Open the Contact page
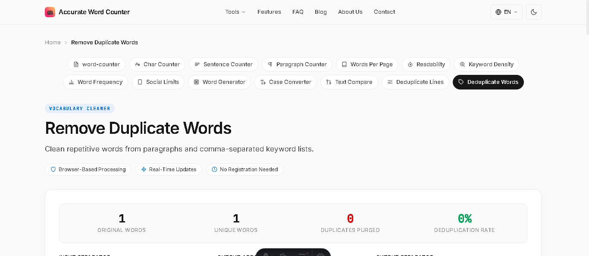 coord(384,12)
